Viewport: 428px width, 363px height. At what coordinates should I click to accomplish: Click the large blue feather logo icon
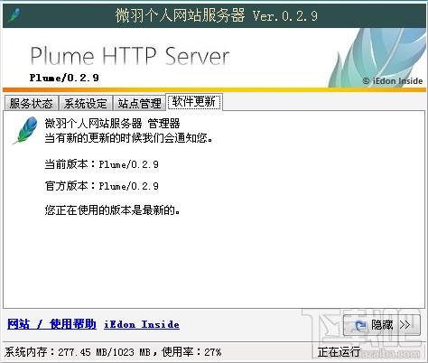[x=25, y=131]
